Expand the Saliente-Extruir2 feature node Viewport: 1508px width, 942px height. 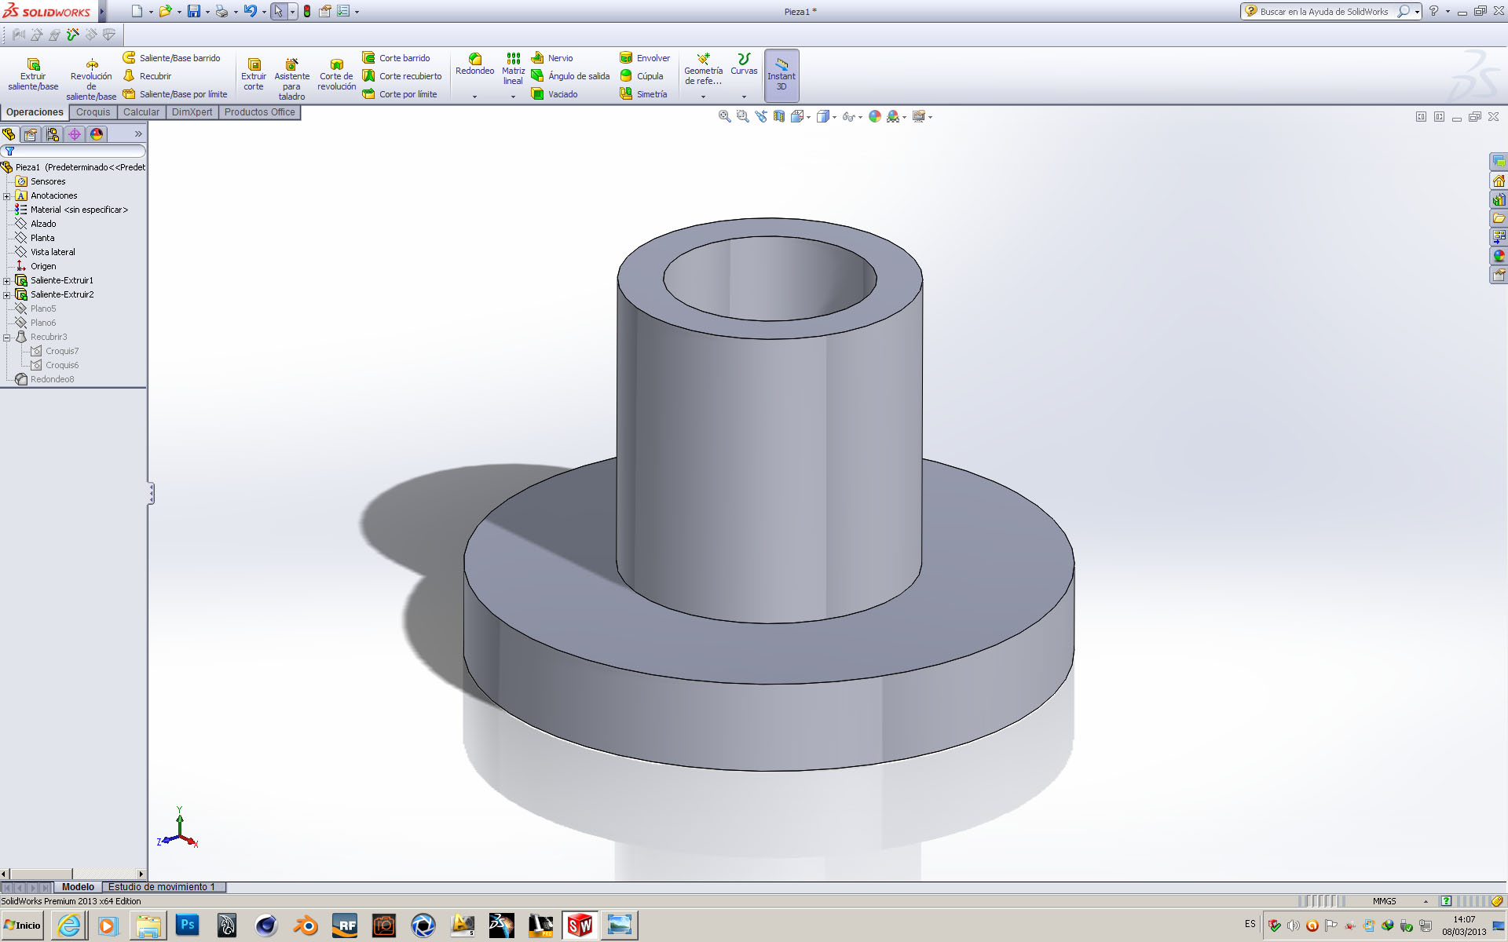pyautogui.click(x=7, y=294)
